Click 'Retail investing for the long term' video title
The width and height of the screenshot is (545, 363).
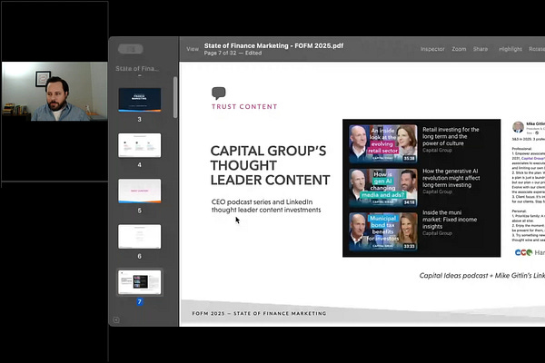451,136
